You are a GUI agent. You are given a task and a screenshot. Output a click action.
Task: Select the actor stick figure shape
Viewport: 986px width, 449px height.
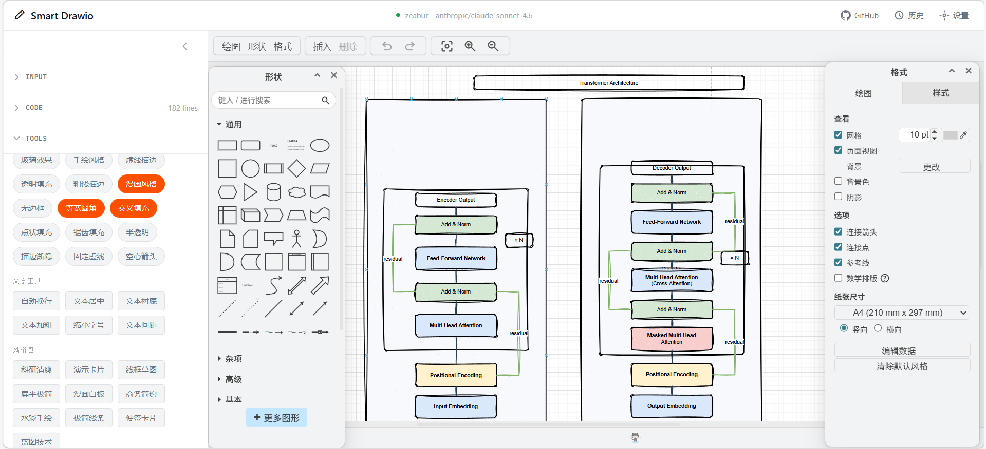coord(296,239)
